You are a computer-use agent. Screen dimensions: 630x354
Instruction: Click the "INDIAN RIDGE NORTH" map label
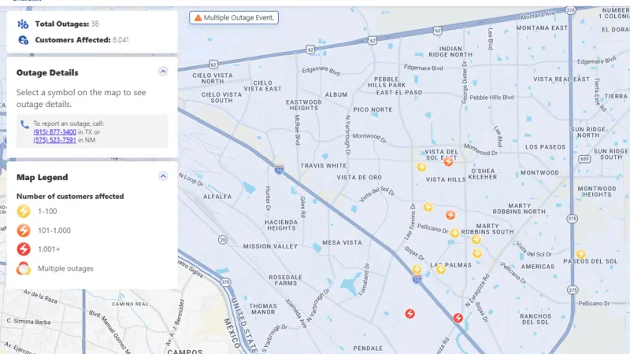450,52
